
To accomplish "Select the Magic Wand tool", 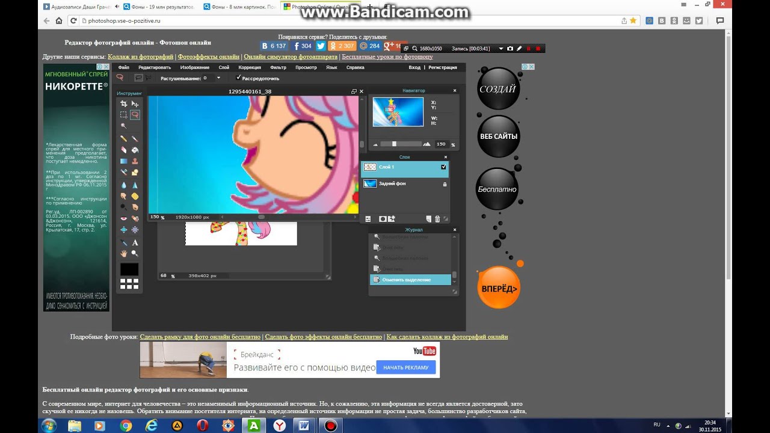I will 124,126.
